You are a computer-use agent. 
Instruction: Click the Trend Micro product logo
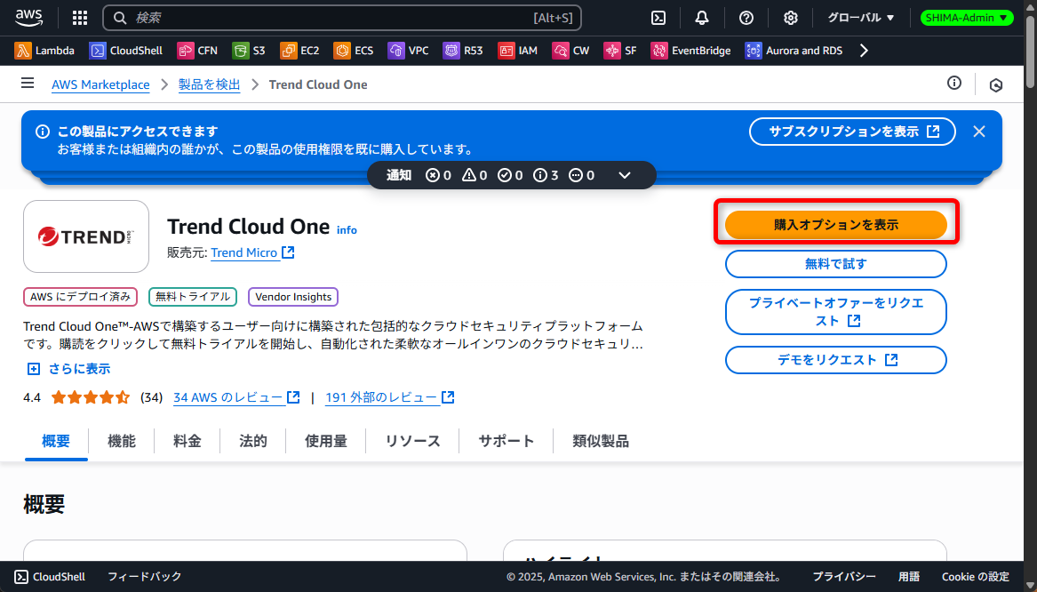point(86,236)
